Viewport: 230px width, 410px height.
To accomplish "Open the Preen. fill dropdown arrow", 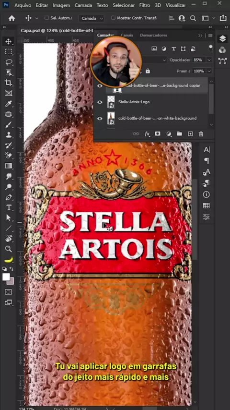I will pos(209,71).
